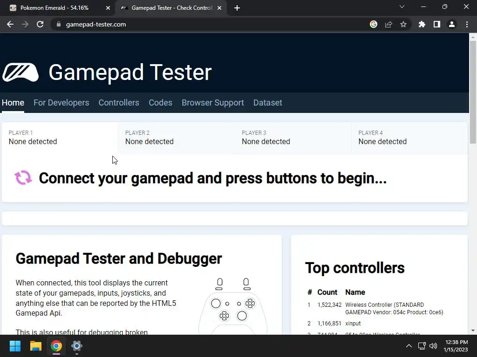Open the Extensions puzzle icon
Image resolution: width=477 pixels, height=357 pixels.
click(422, 24)
